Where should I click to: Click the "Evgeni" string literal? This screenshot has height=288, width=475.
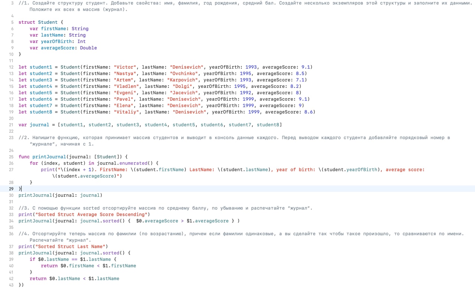[x=125, y=93]
